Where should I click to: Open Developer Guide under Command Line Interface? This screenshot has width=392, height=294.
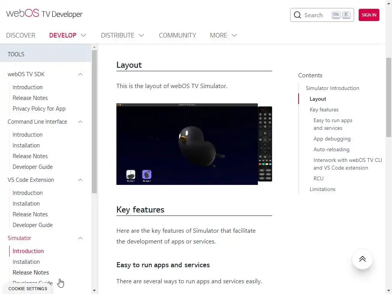click(x=33, y=167)
